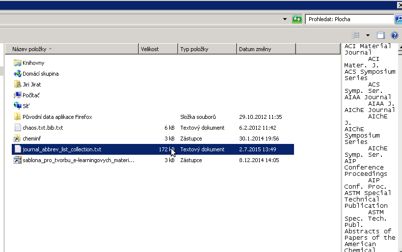Change the view with the view icon
The width and height of the screenshot is (402, 252).
(355, 35)
